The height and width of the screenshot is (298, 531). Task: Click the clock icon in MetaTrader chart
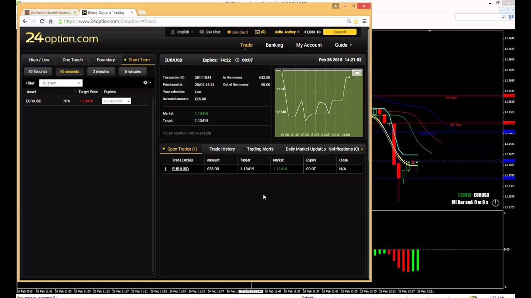[x=495, y=202]
